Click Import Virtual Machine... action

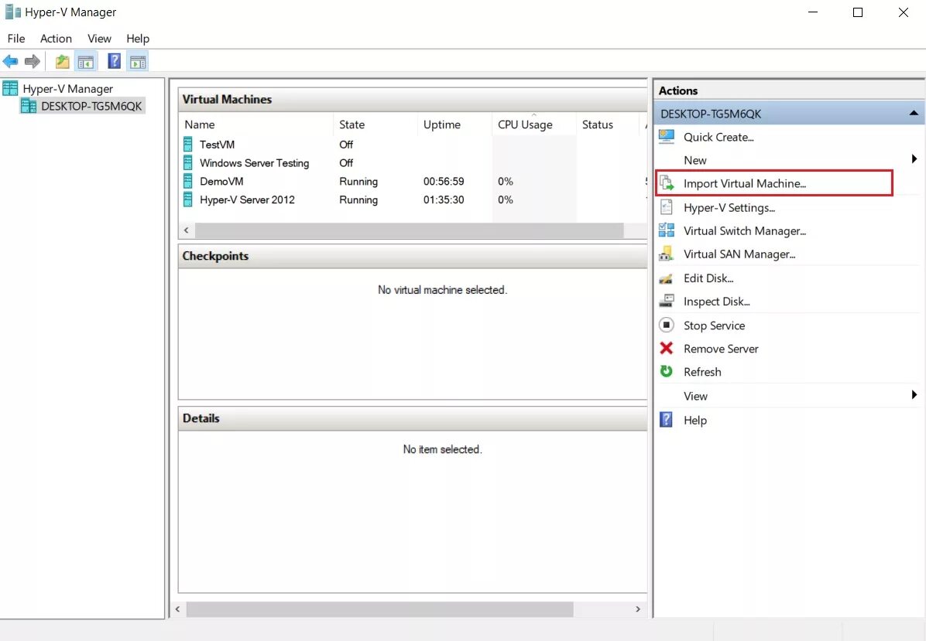(x=745, y=183)
